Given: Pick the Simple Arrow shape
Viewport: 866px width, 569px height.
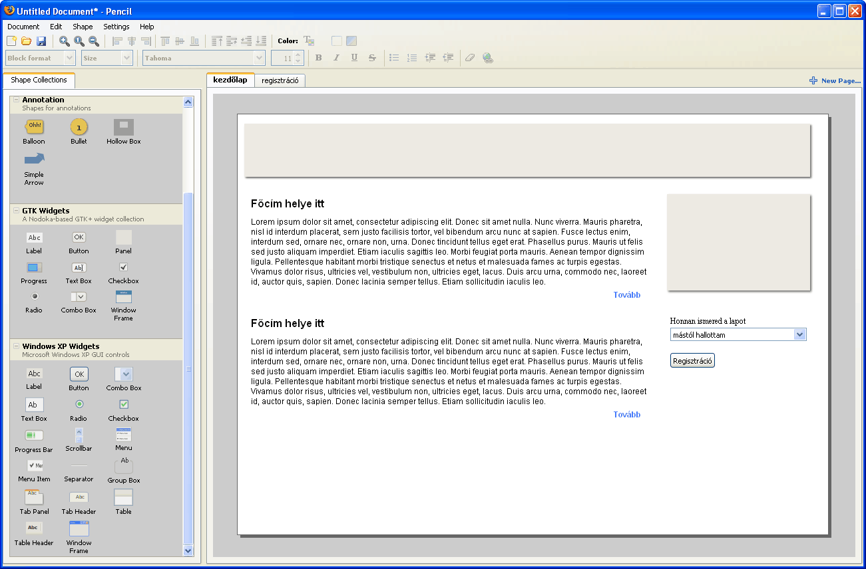Looking at the screenshot, I should point(34,158).
